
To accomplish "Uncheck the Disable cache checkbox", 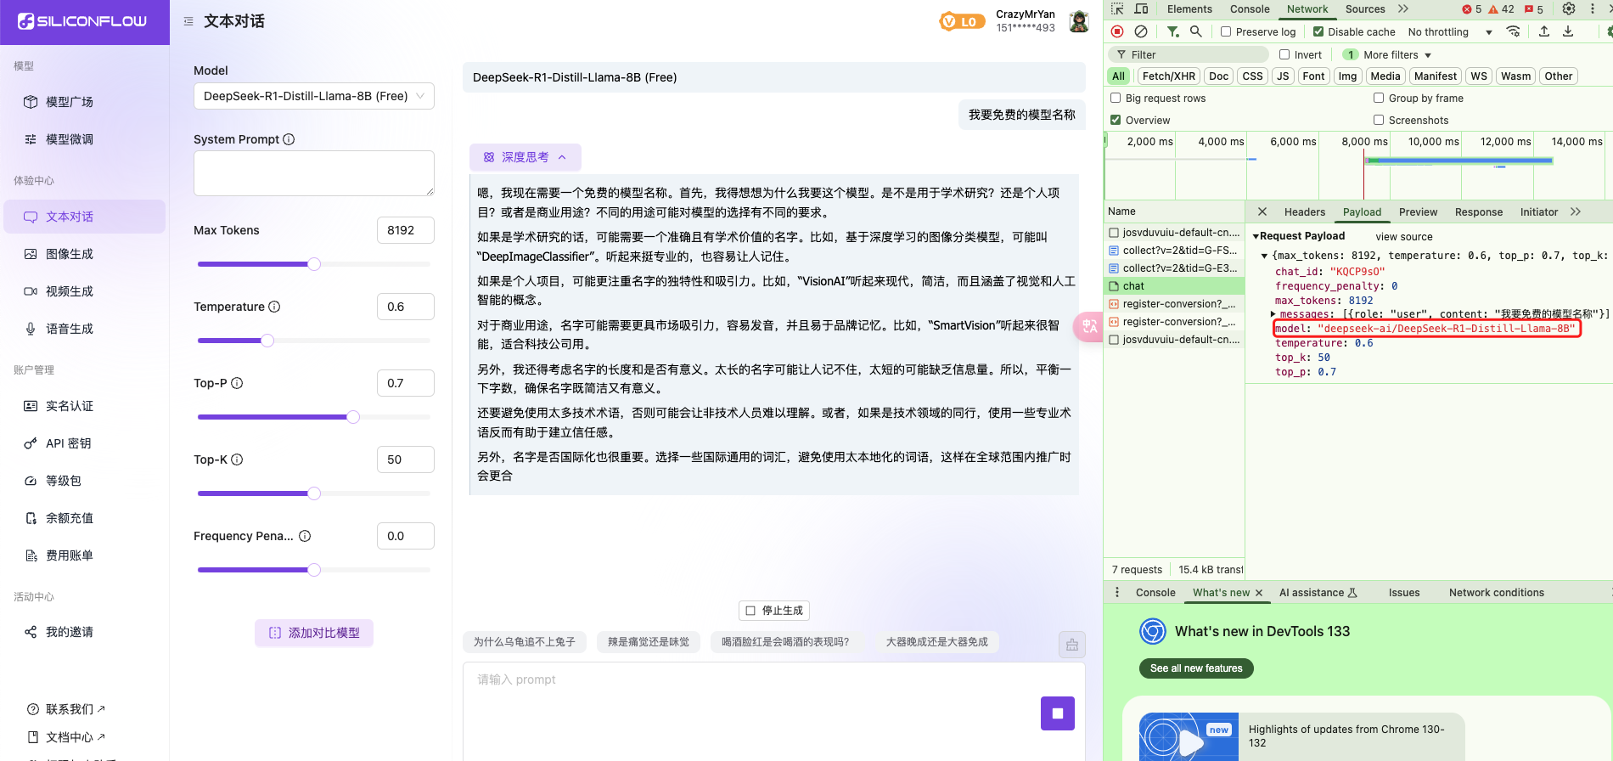I will click(1318, 32).
